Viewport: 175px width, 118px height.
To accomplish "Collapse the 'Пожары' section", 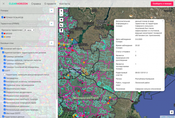I will click(x=51, y=11).
